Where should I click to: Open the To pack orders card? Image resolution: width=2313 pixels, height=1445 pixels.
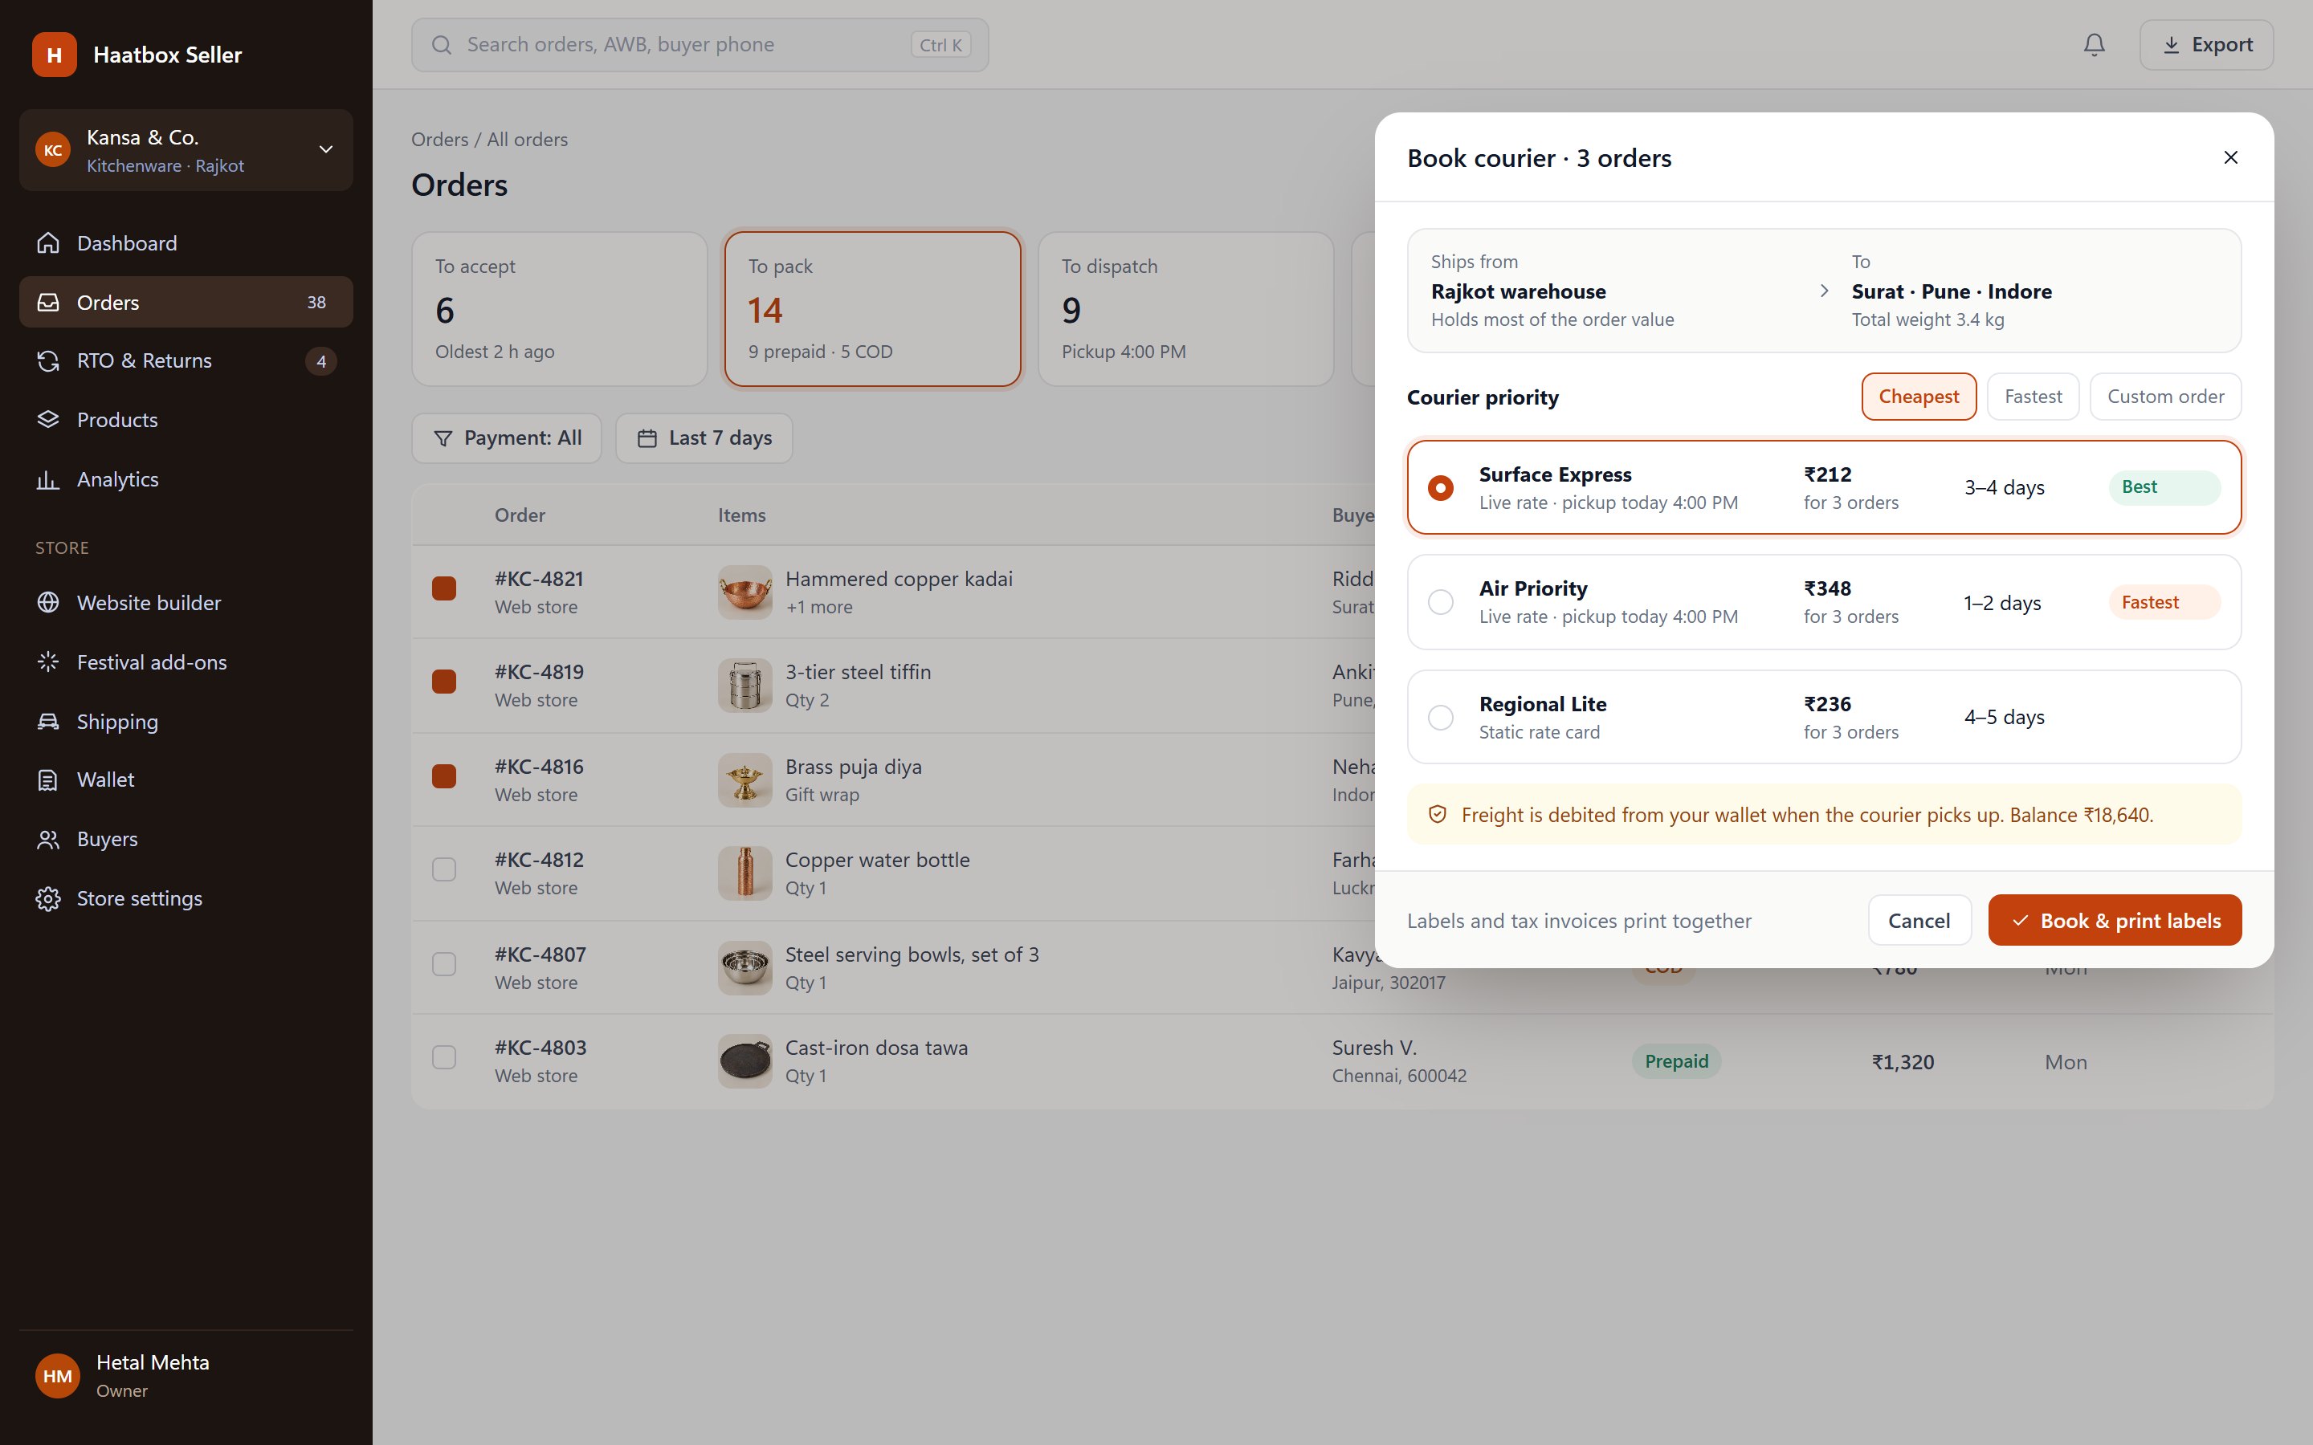(873, 309)
